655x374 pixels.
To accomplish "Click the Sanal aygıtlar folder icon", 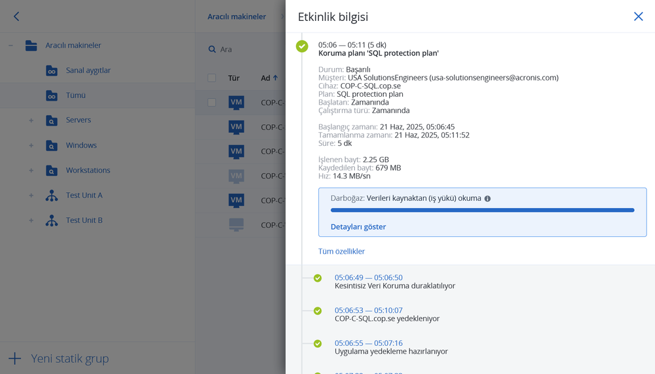I will (x=52, y=71).
